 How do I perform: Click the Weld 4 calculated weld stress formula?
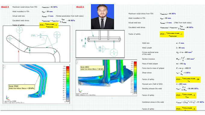coord(58,21)
